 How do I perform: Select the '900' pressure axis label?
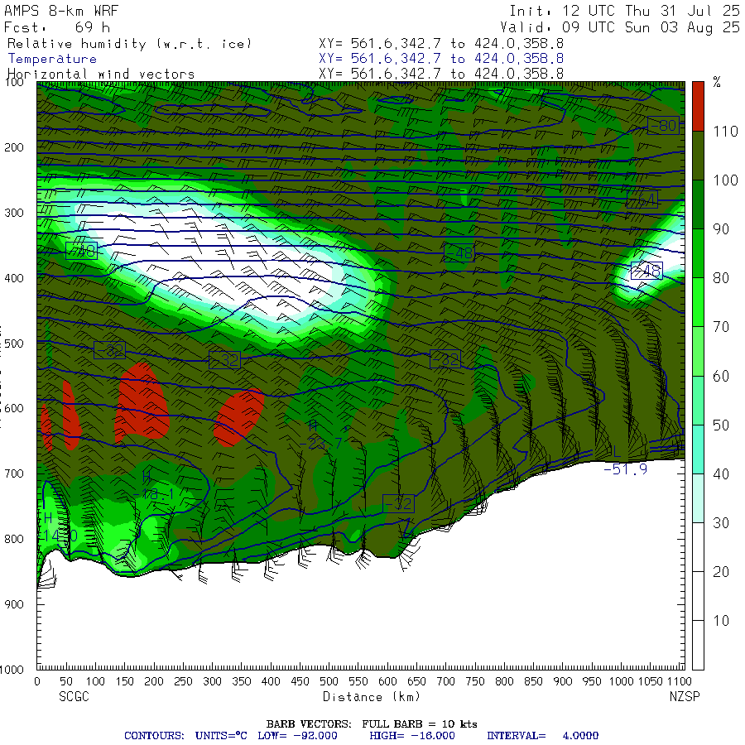14,604
